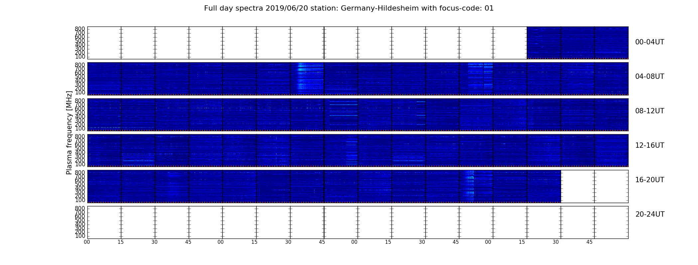Select the '16-20UT' panel label
Image resolution: width=698 pixels, height=265 pixels.
(649, 180)
